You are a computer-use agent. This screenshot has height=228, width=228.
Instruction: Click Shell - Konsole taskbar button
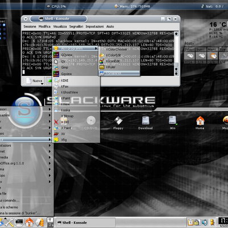pos(85,222)
